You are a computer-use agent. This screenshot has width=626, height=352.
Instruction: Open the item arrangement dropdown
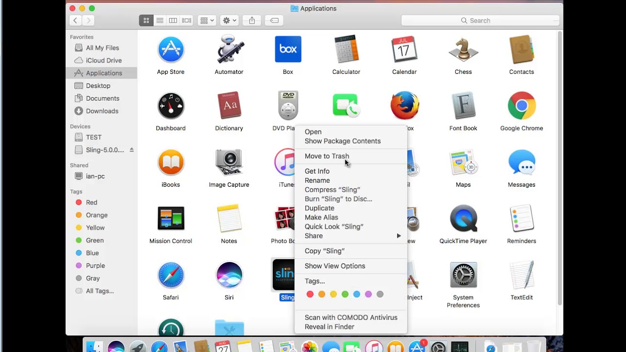tap(207, 21)
